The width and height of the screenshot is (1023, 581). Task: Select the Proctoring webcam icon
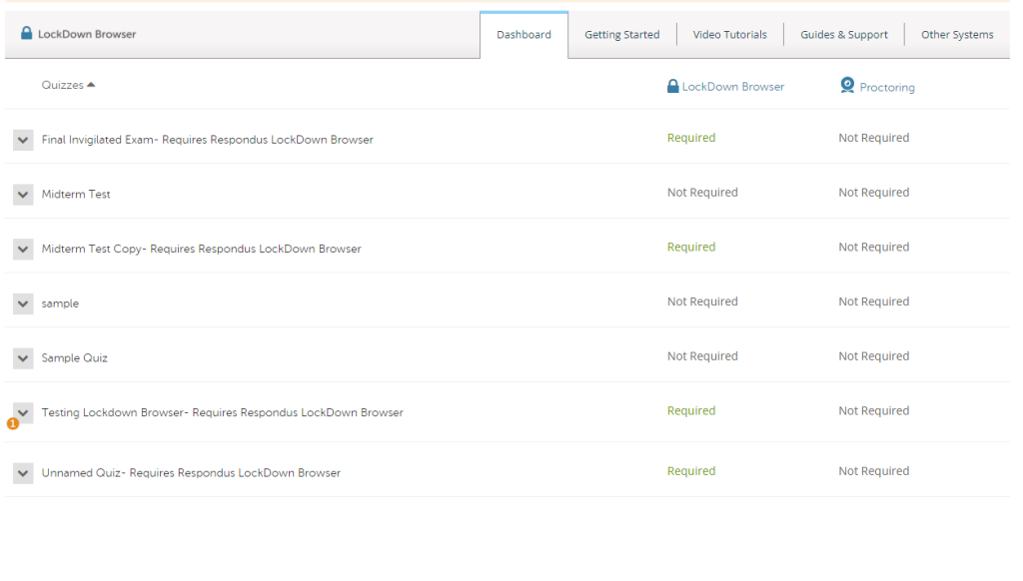[848, 86]
